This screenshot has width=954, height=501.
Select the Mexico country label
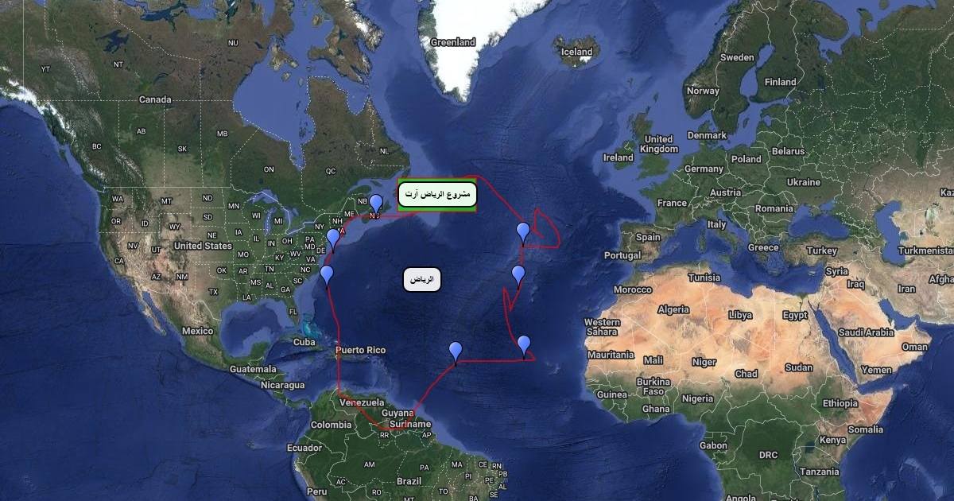coord(197,331)
